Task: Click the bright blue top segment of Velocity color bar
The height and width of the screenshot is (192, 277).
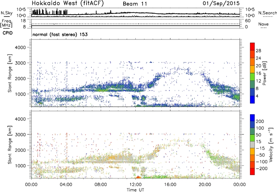Action: click(252, 118)
